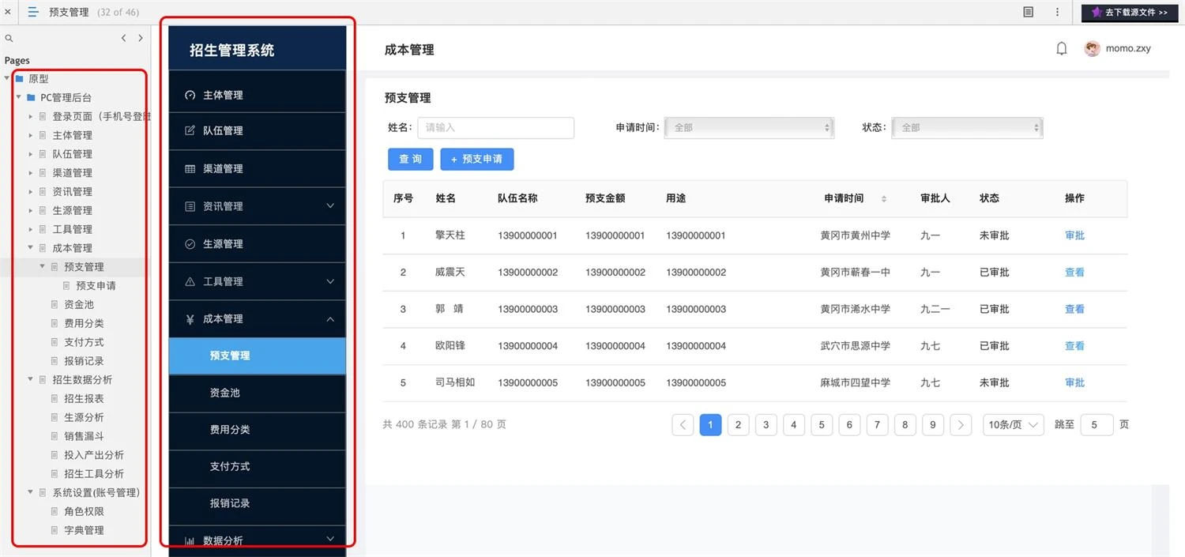The width and height of the screenshot is (1185, 557).
Task: Click 查看 link for 郭靖 row
Action: [1074, 309]
